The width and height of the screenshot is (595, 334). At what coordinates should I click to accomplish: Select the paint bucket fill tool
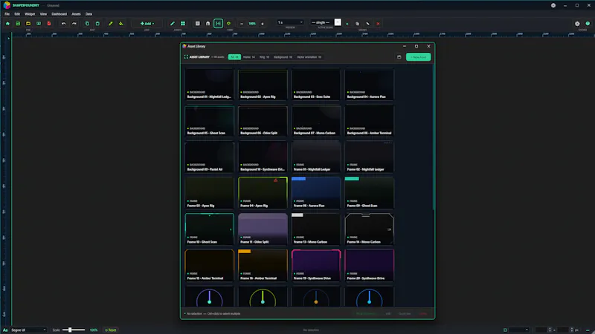121,24
